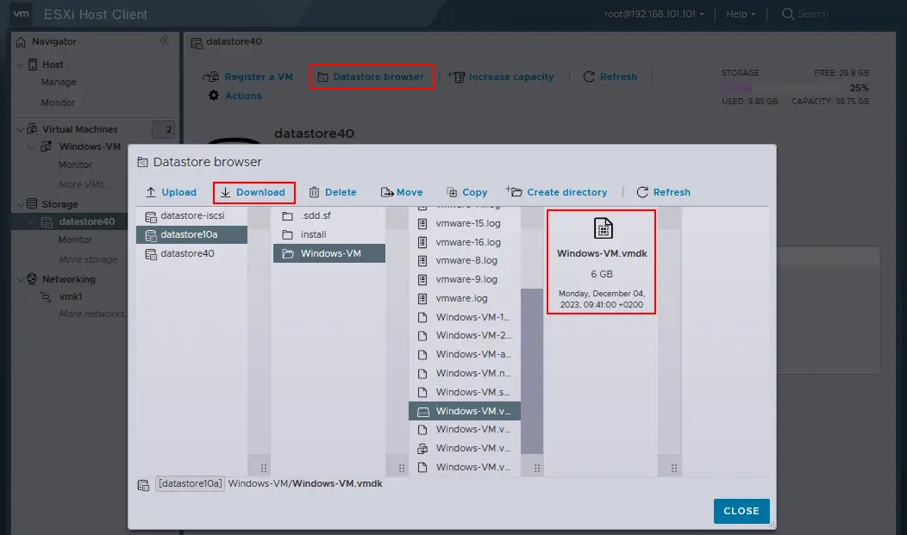Click the Virtual Machines icon in Navigator
Image resolution: width=907 pixels, height=535 pixels.
coord(33,129)
